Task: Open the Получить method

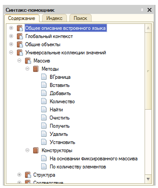Action: coord(60,126)
